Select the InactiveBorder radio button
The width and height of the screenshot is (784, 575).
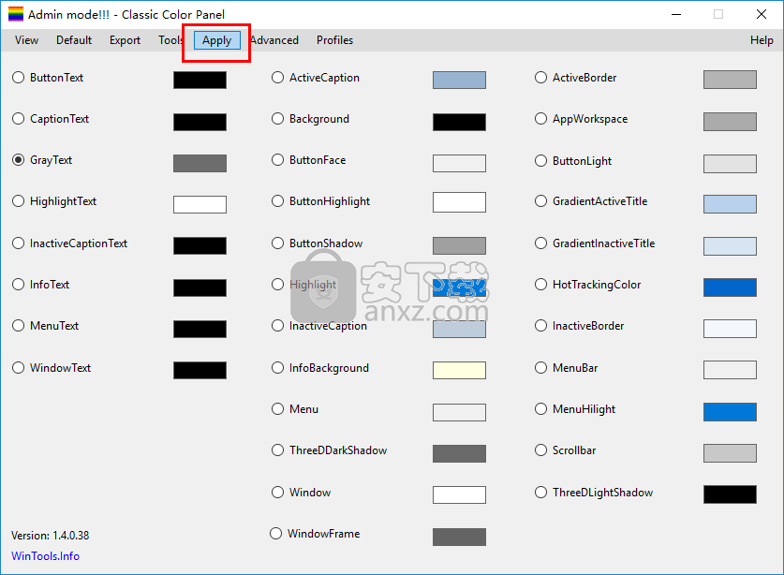541,326
